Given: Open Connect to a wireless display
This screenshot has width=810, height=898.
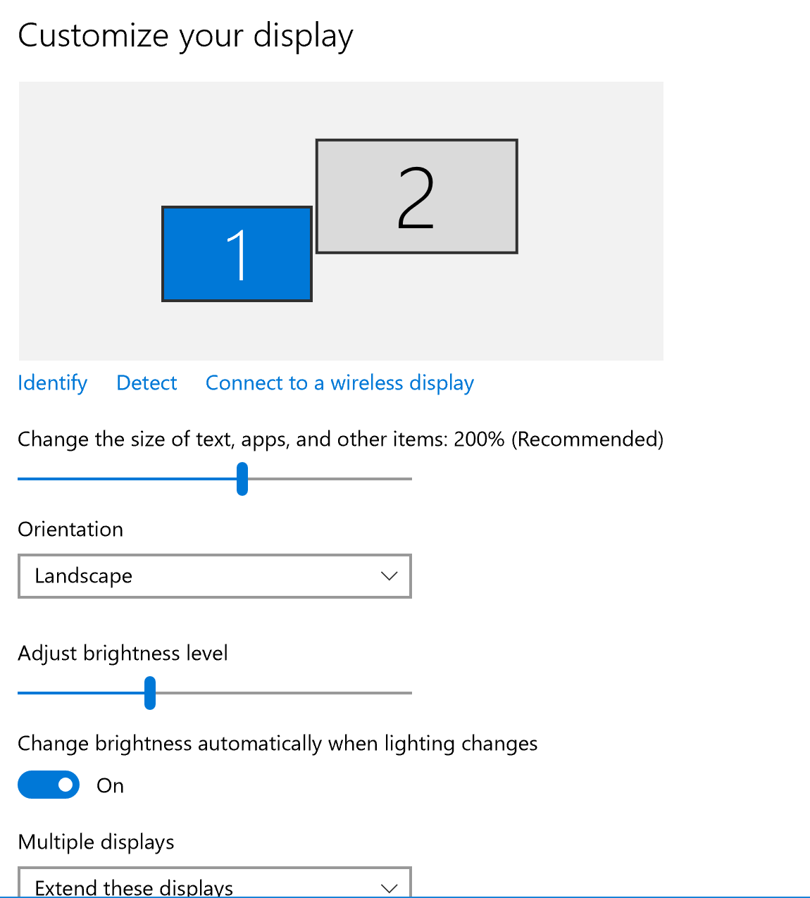Looking at the screenshot, I should tap(339, 383).
